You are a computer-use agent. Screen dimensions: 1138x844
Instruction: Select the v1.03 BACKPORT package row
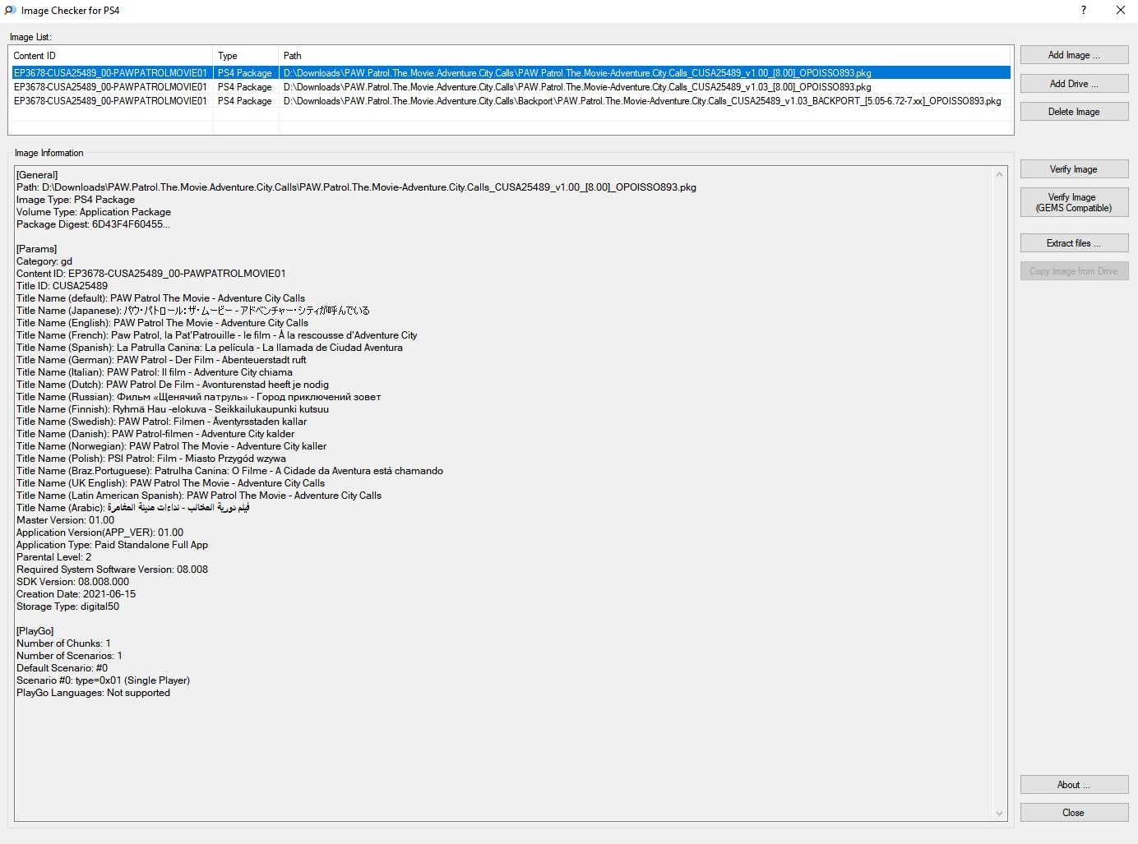pyautogui.click(x=511, y=101)
